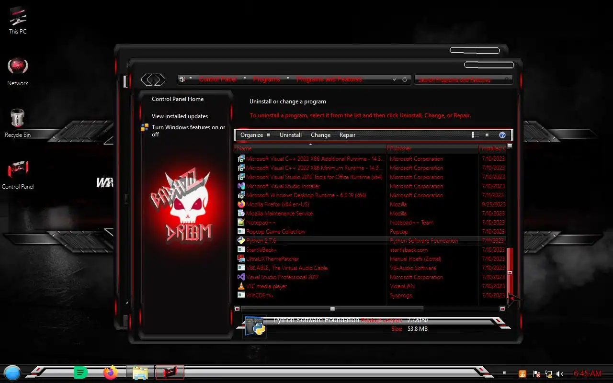Click the horizontal scroll right arrow

502,309
